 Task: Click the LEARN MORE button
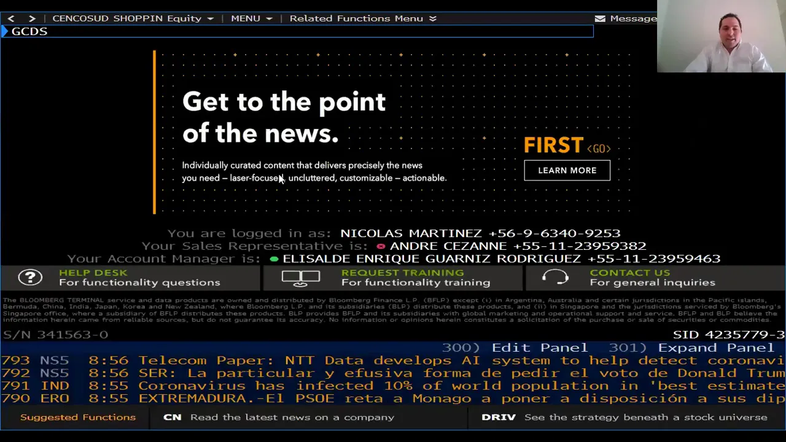click(567, 170)
